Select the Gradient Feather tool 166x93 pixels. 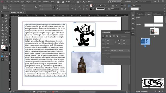coord(6,37)
